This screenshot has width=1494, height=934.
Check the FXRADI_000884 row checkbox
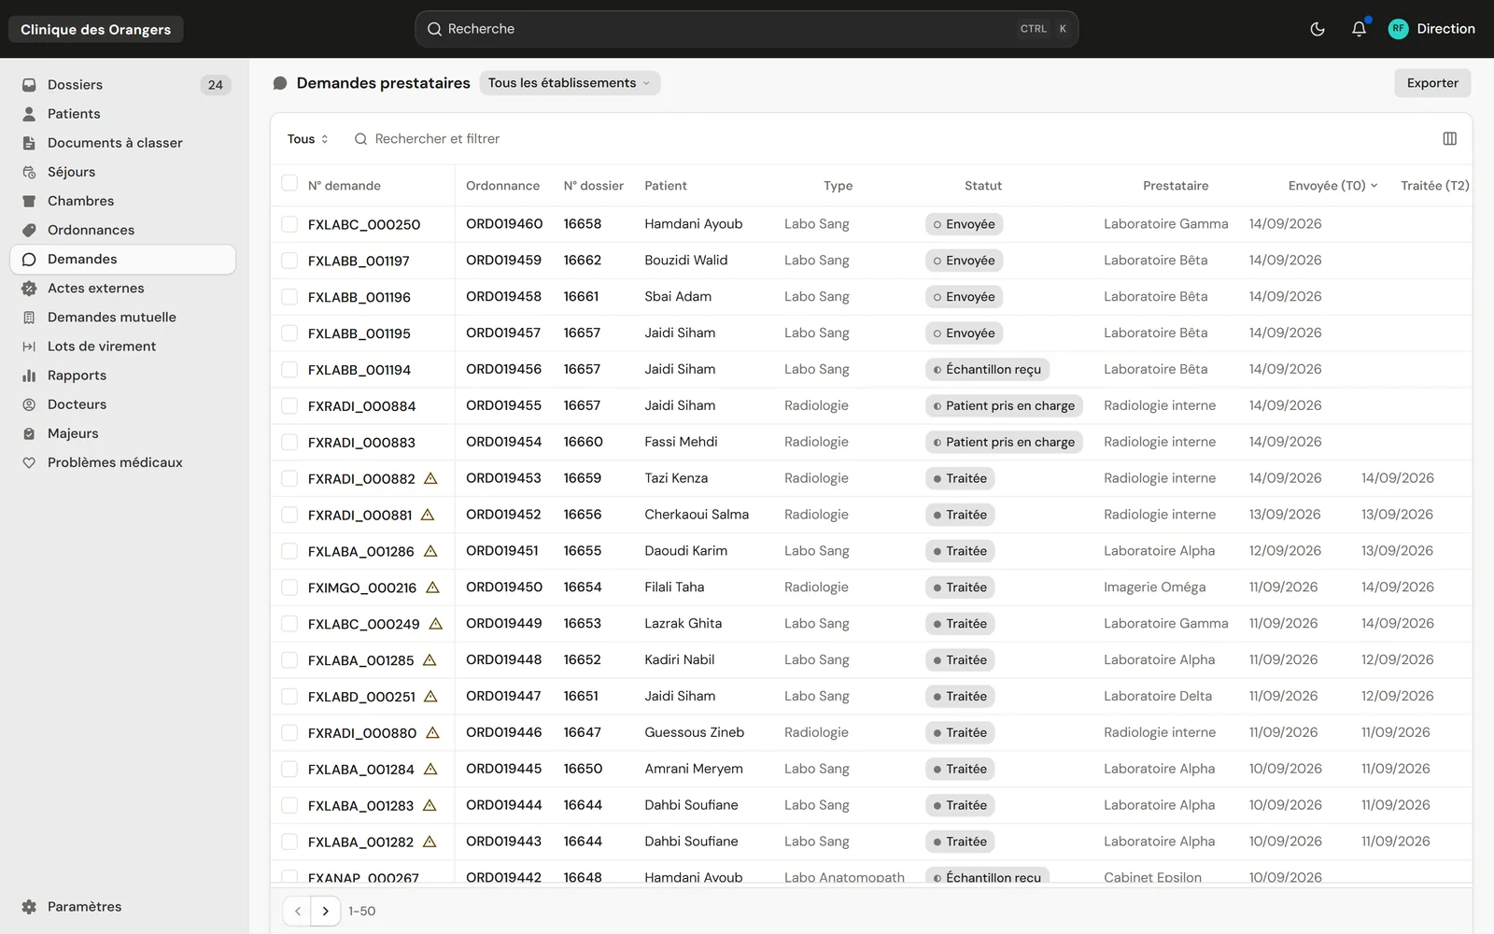pyautogui.click(x=289, y=405)
